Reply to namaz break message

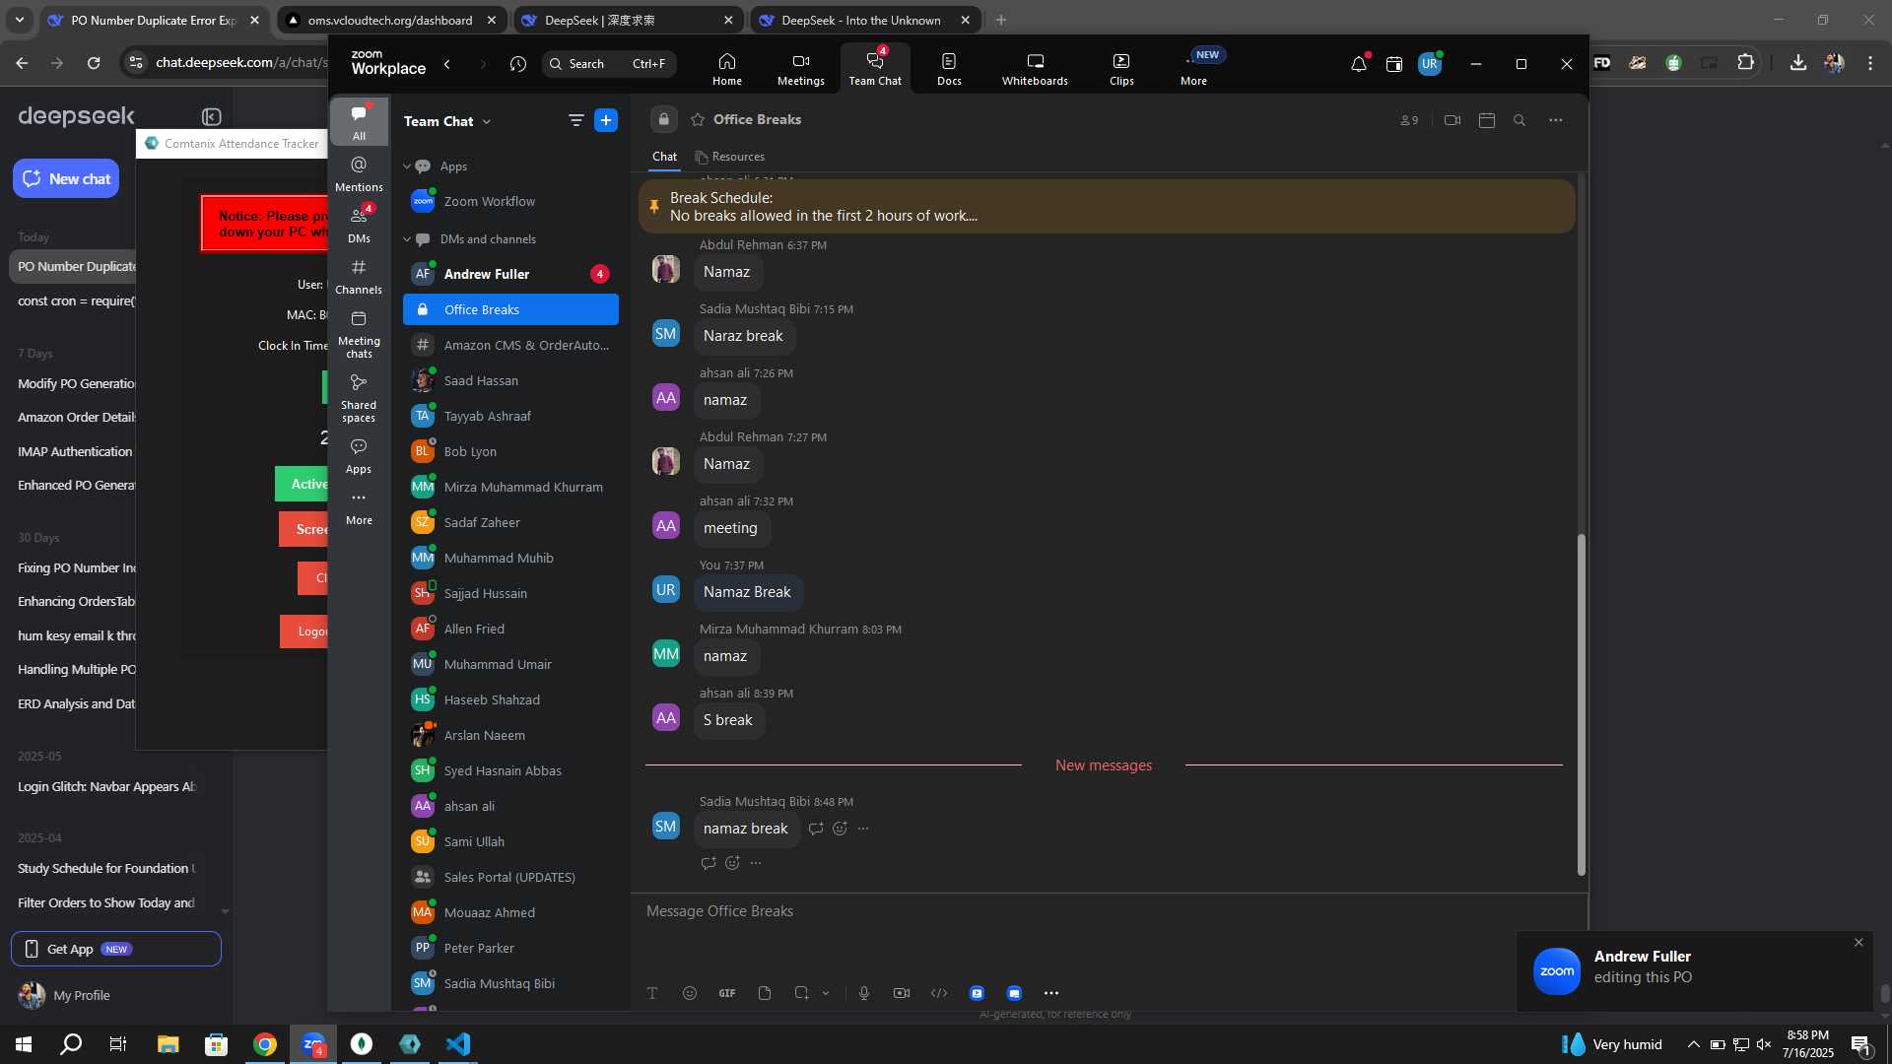816,829
